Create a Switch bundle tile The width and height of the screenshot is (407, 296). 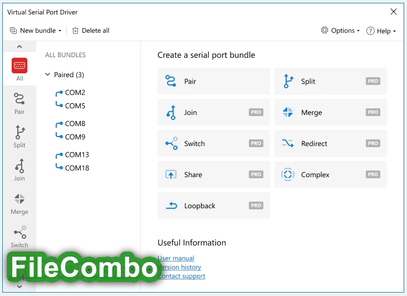(214, 143)
